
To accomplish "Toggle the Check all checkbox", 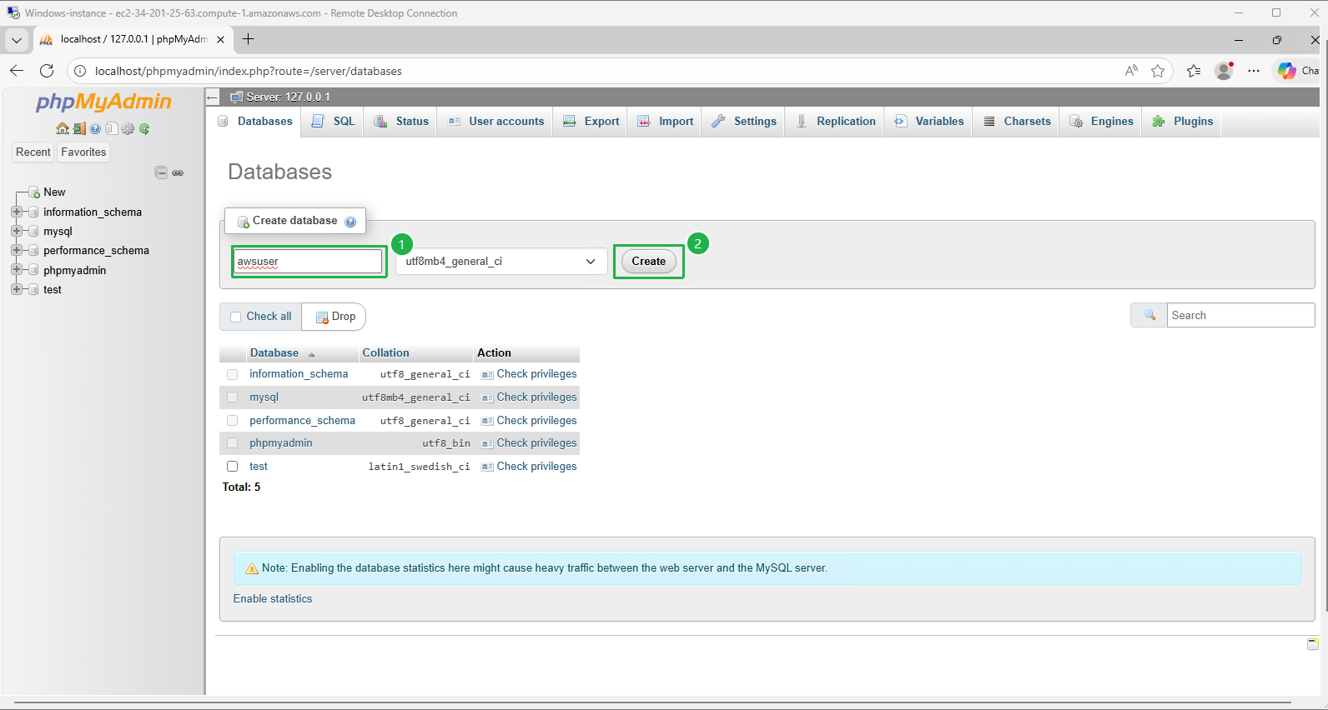I will (235, 317).
